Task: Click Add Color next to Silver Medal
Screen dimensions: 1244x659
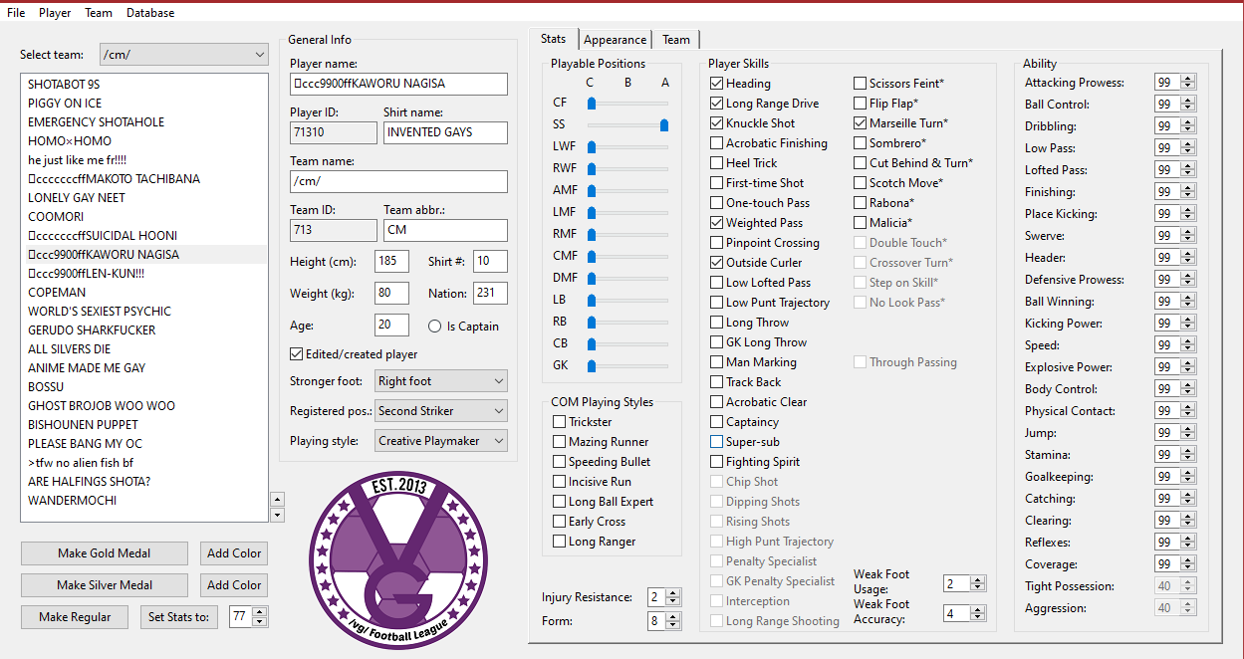Action: (234, 585)
